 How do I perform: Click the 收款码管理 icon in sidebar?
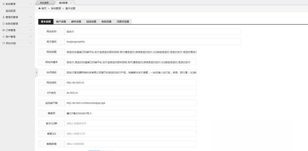3,24
